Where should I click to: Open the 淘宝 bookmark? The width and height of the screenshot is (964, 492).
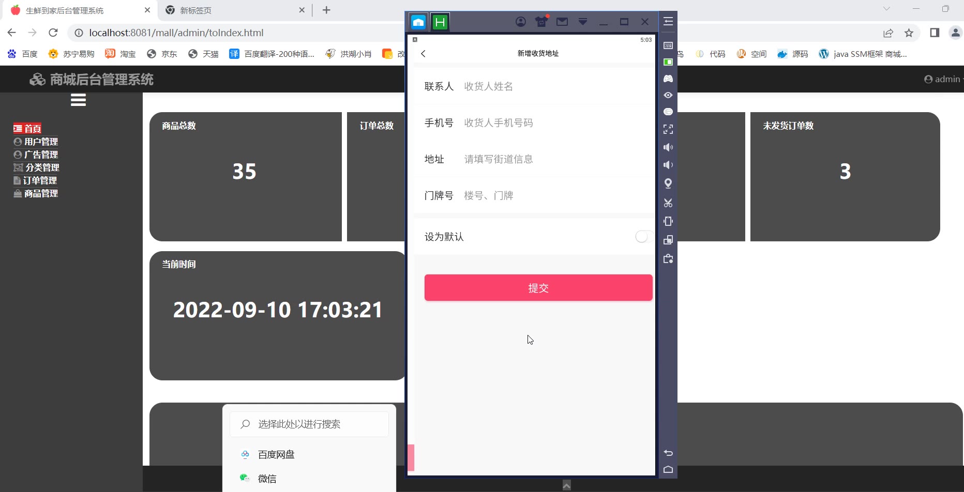pos(120,54)
